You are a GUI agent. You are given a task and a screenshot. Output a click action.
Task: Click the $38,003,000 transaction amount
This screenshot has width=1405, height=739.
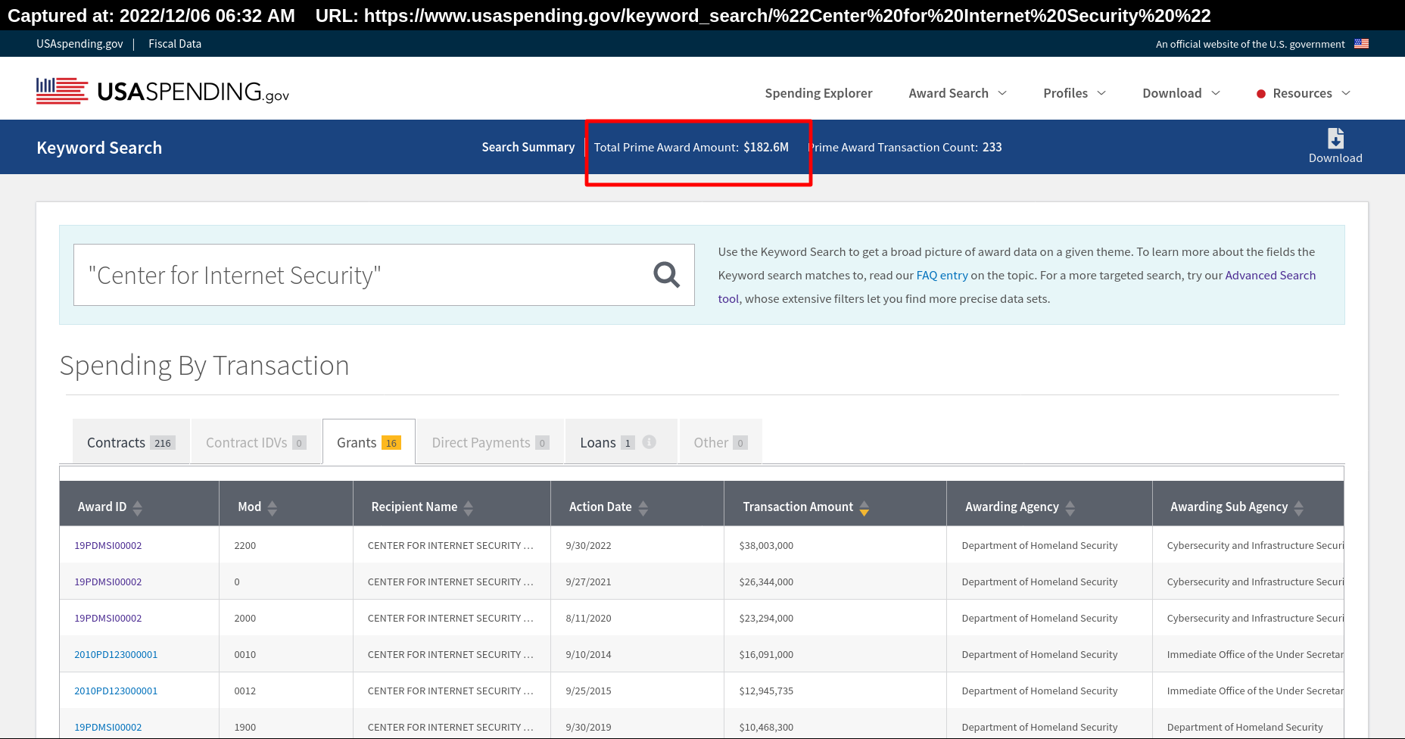click(766, 545)
